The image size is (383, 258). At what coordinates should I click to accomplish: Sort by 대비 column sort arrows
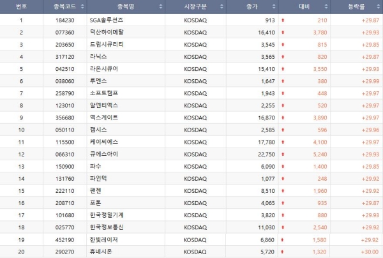(x=326, y=6)
